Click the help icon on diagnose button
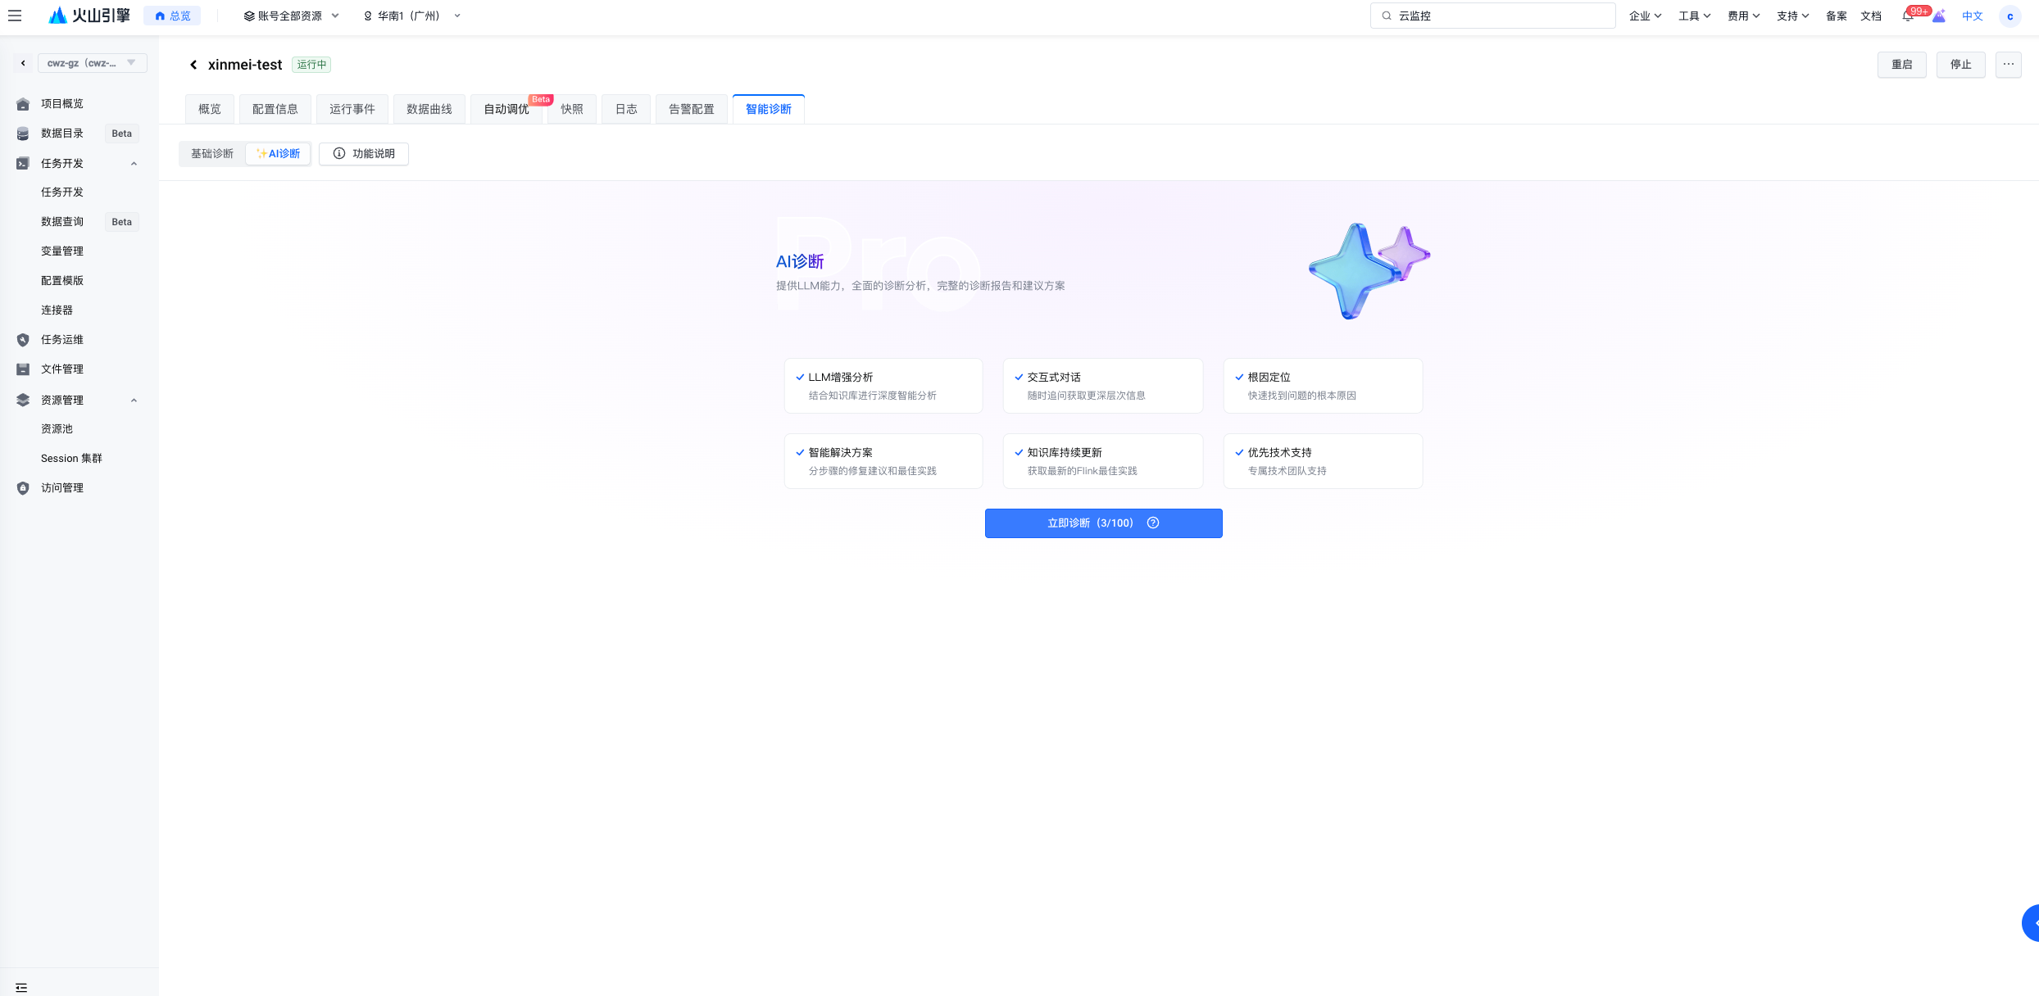 pos(1153,523)
